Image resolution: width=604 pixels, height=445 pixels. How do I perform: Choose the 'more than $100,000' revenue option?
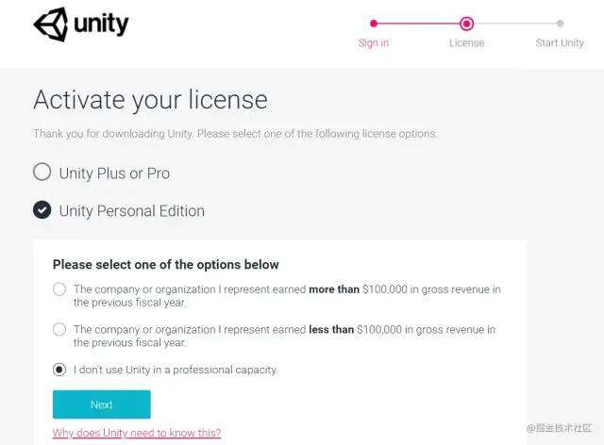coord(59,289)
